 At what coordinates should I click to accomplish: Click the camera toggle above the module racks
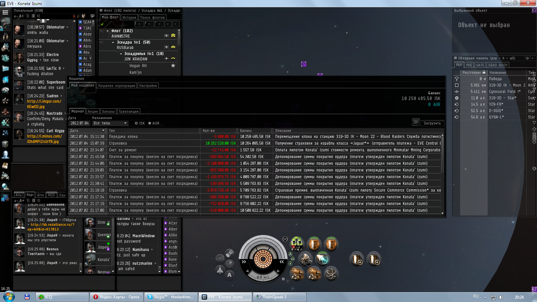(x=285, y=239)
